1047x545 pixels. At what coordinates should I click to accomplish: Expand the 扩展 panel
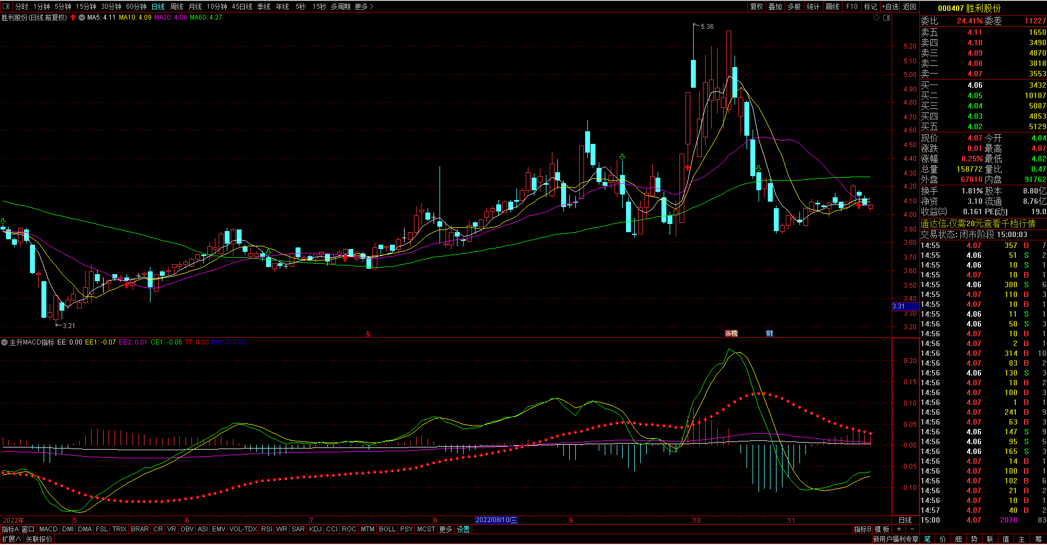[11, 539]
